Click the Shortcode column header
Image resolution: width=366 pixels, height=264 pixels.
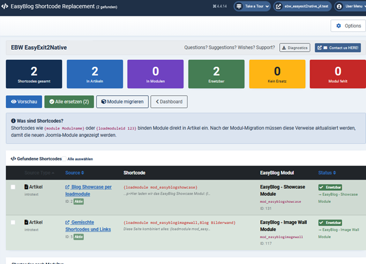click(134, 172)
